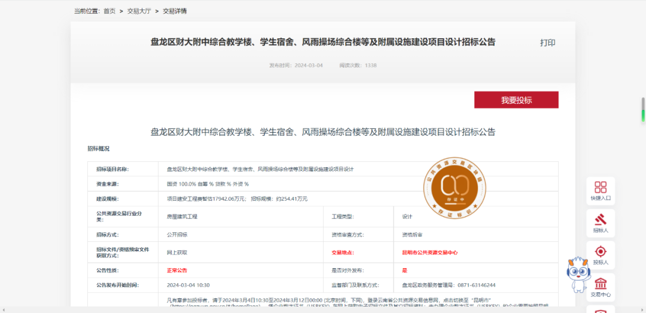The image size is (646, 313).
Task: Click the green vertical scrollbar thumb
Action: click(x=643, y=110)
